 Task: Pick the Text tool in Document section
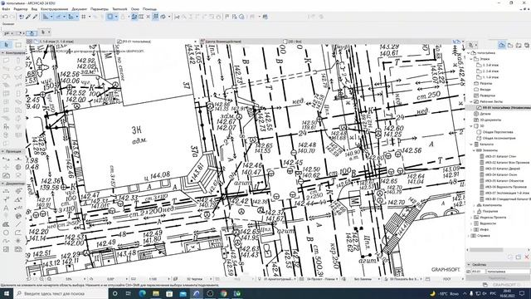click(7, 208)
